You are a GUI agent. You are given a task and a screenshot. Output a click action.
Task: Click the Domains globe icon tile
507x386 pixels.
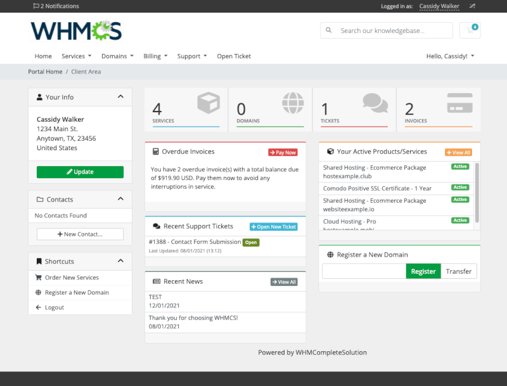coord(293,103)
